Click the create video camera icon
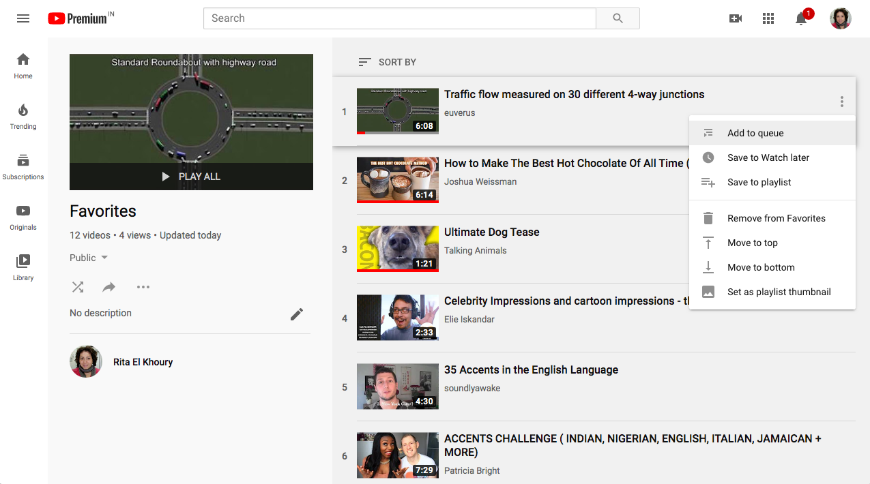The width and height of the screenshot is (870, 484). (x=736, y=18)
